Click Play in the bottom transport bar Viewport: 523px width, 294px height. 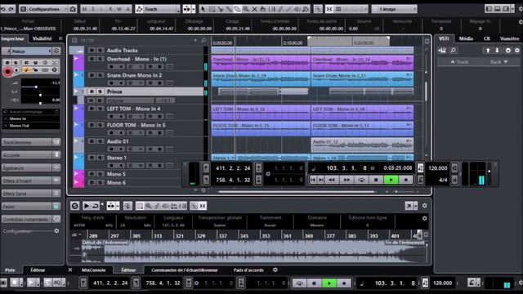click(329, 283)
